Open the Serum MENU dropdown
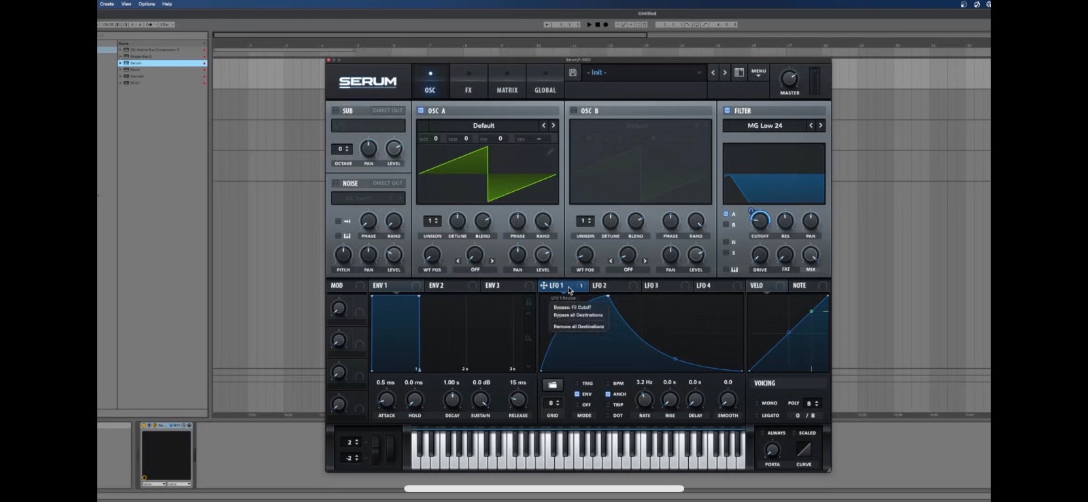The height and width of the screenshot is (502, 1088). pos(758,72)
